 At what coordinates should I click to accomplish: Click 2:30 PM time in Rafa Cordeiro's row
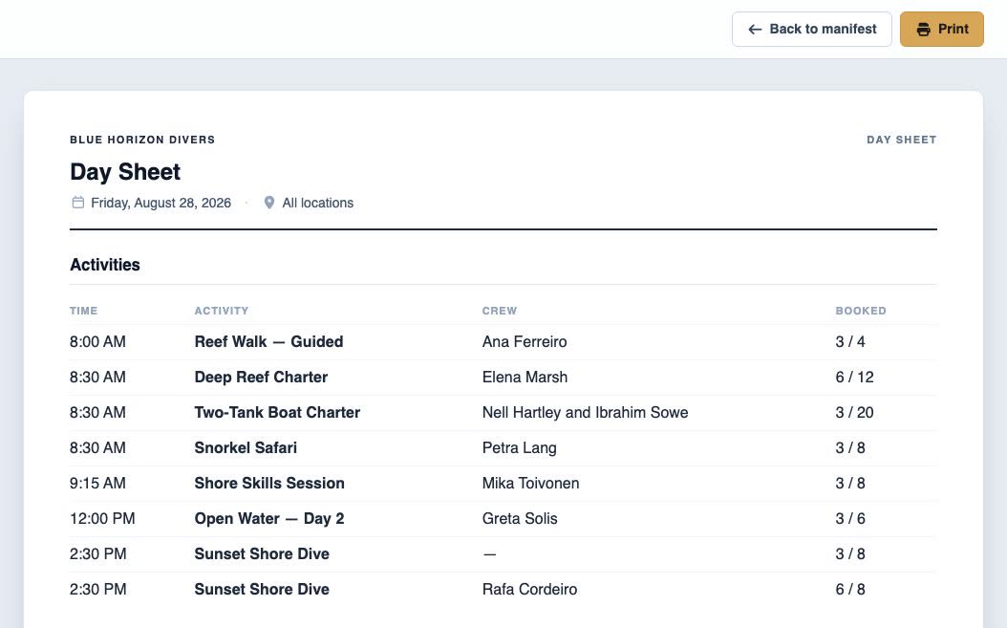pos(98,589)
